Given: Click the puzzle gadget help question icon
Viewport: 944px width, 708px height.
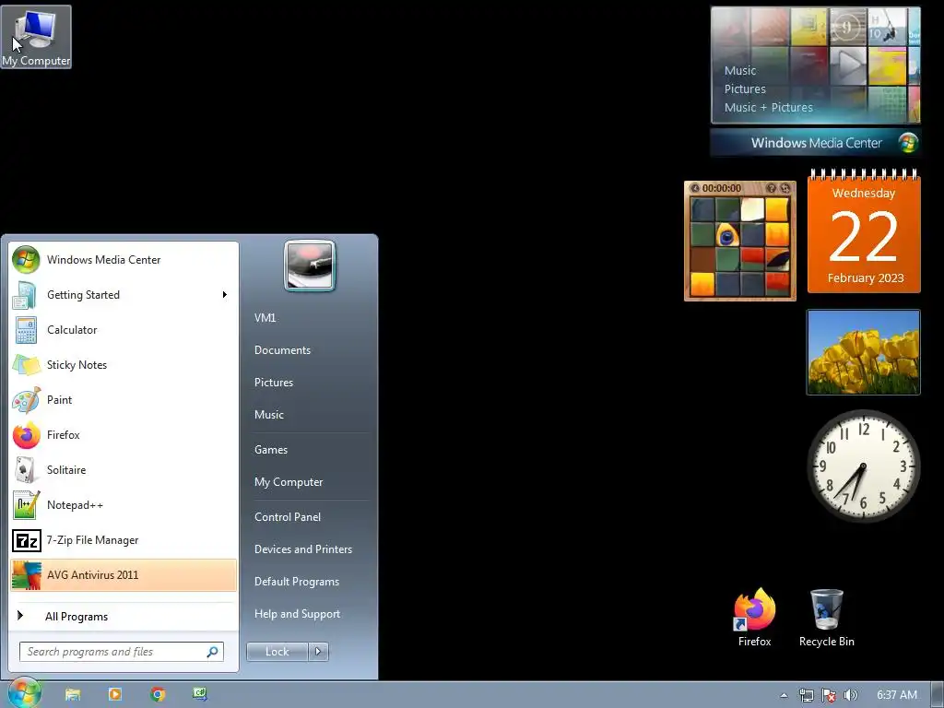Looking at the screenshot, I should pyautogui.click(x=772, y=188).
